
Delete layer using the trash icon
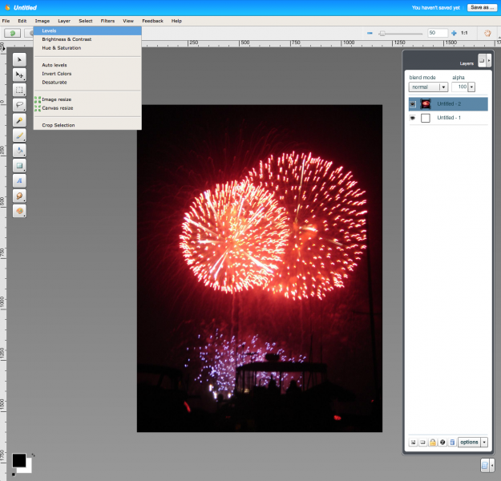(451, 442)
